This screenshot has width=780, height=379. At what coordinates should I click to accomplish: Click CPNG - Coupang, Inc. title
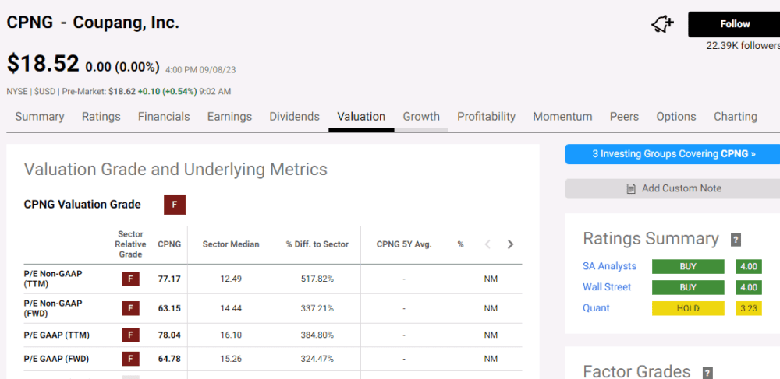point(93,23)
